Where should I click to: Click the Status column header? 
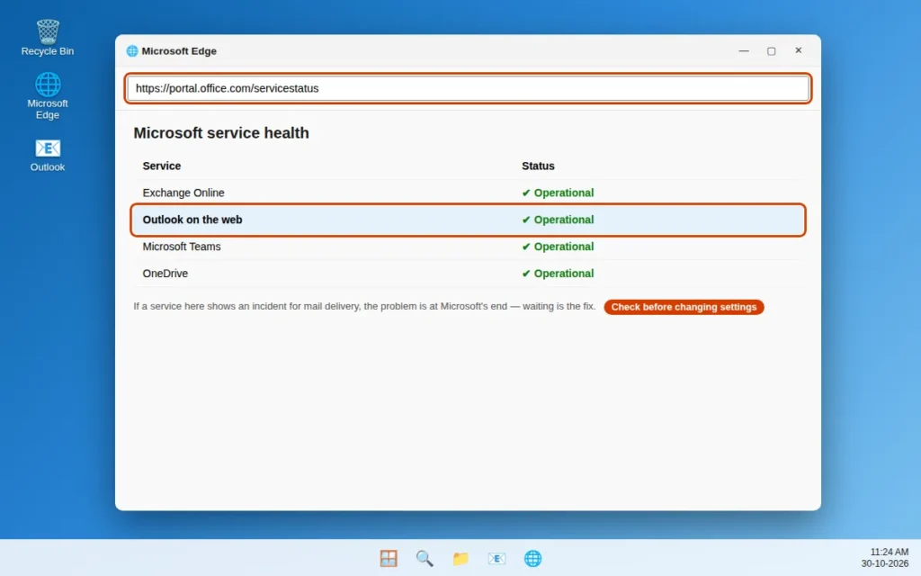click(x=538, y=166)
